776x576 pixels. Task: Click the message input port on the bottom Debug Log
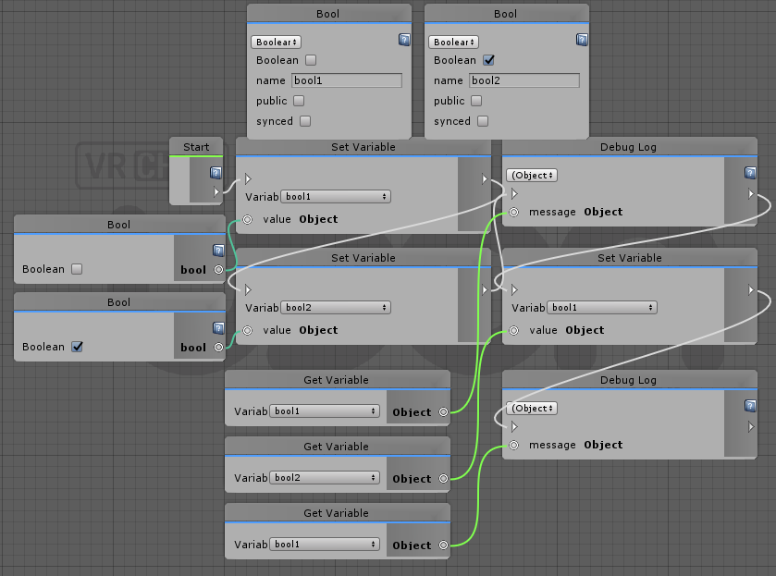point(513,445)
